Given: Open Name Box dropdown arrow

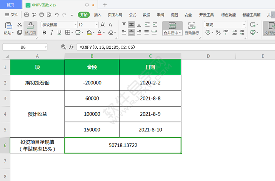Looking at the screenshot, I should tap(46, 47).
